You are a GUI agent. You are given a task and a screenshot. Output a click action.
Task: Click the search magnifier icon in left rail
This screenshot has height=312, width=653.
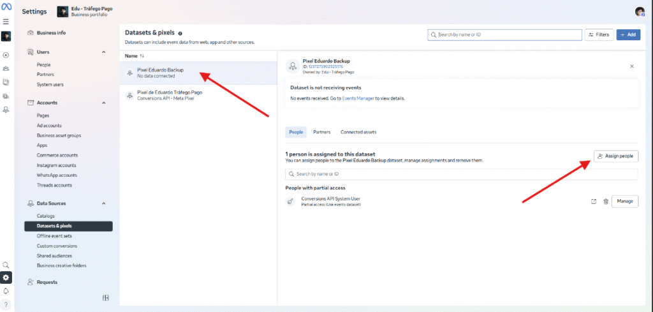point(6,265)
